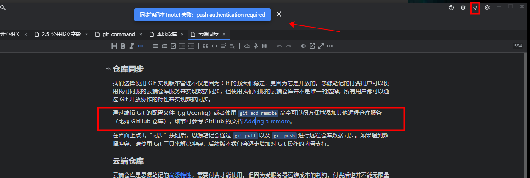Click the sync notebook icon in the title bar
The width and height of the screenshot is (530, 178).
475,8
